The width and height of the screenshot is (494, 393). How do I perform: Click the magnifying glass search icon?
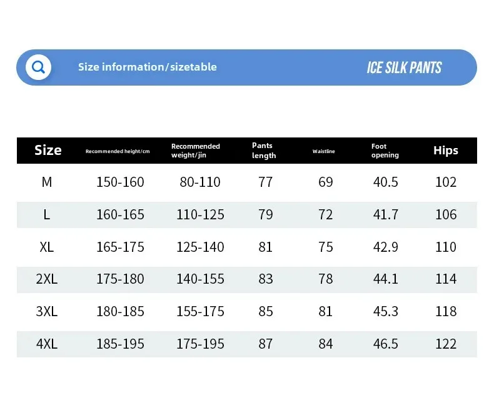tap(38, 67)
